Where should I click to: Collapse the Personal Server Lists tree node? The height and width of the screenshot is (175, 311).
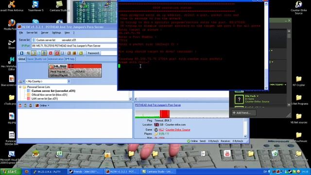click(20, 87)
